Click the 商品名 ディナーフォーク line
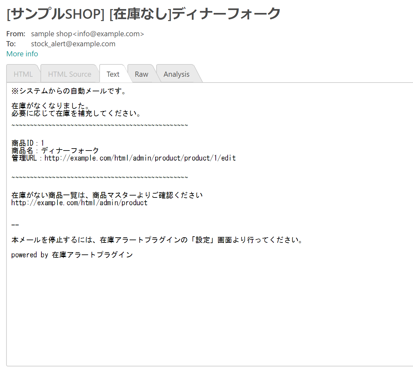This screenshot has width=413, height=370. point(55,151)
